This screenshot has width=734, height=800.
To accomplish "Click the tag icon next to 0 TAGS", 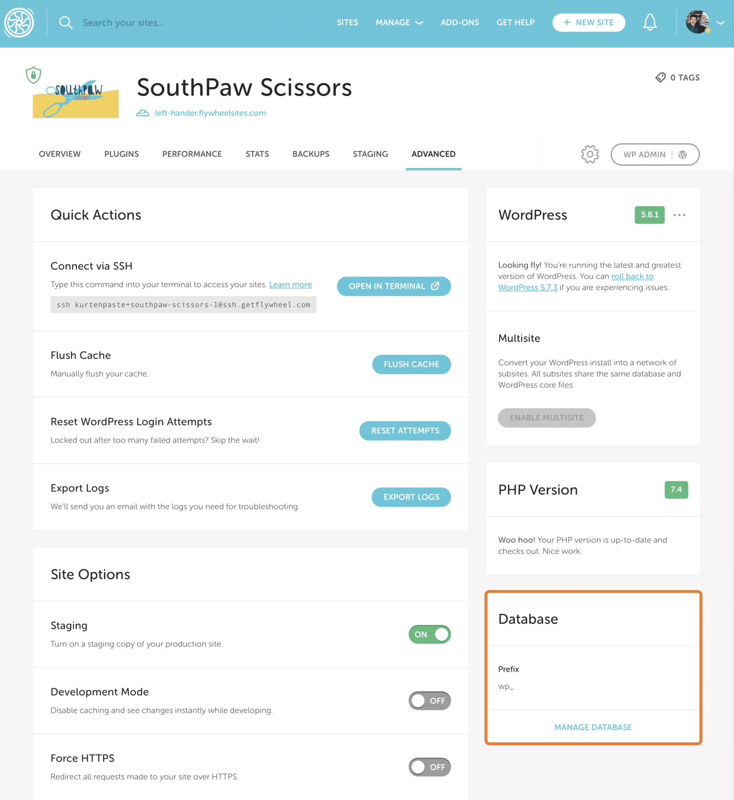I will (x=661, y=77).
